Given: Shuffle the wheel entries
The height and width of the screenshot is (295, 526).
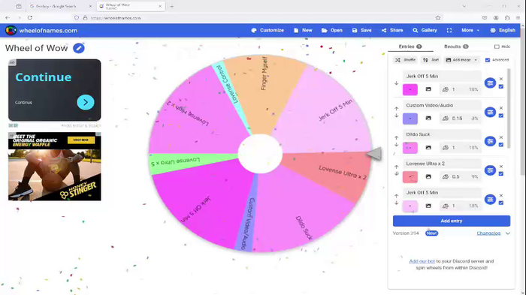Looking at the screenshot, I should [x=405, y=60].
